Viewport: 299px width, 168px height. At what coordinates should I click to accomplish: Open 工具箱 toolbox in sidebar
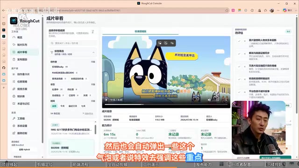24,119
